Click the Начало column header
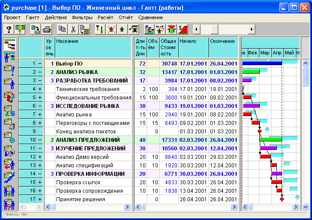 194,47
